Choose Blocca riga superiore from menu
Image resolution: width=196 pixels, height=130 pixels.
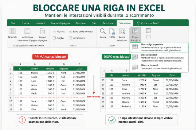click(159, 47)
